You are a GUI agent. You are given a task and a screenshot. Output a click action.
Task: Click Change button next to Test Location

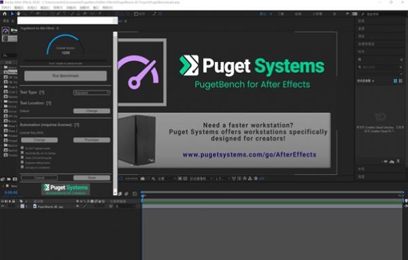(x=92, y=111)
